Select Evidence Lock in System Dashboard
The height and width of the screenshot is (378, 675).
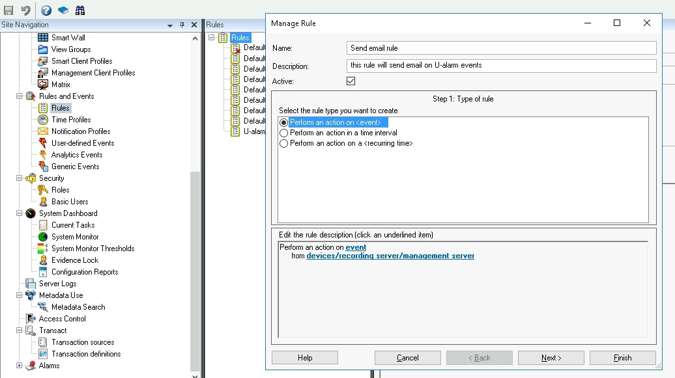click(74, 260)
